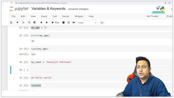Click the Python logo at top right
174x98 pixels.
163,8
